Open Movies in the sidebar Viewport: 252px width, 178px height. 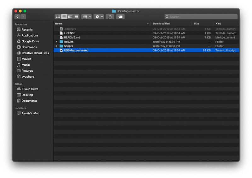[24, 59]
